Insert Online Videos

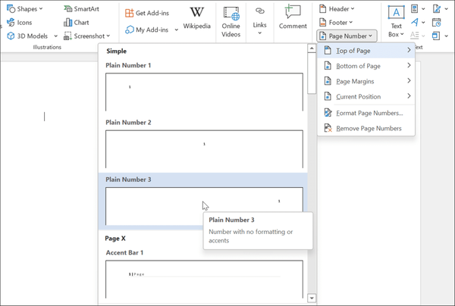pyautogui.click(x=231, y=22)
